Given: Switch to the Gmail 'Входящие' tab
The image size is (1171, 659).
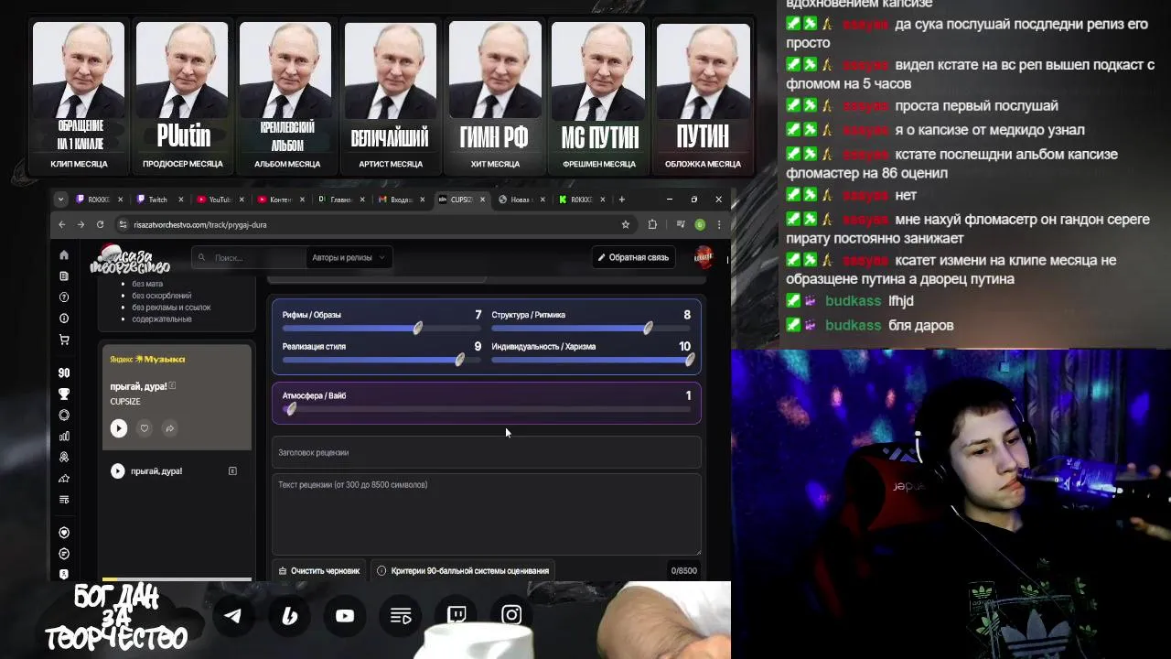Looking at the screenshot, I should point(400,200).
